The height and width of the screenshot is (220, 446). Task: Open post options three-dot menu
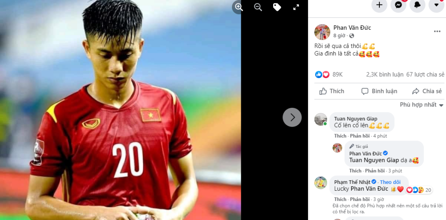click(x=437, y=32)
